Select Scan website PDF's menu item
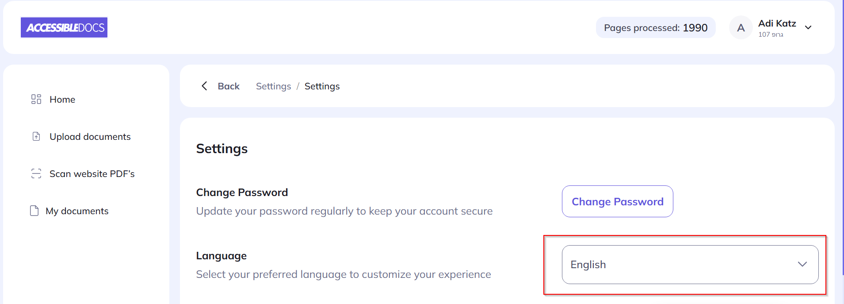This screenshot has height=304, width=844. coord(92,174)
